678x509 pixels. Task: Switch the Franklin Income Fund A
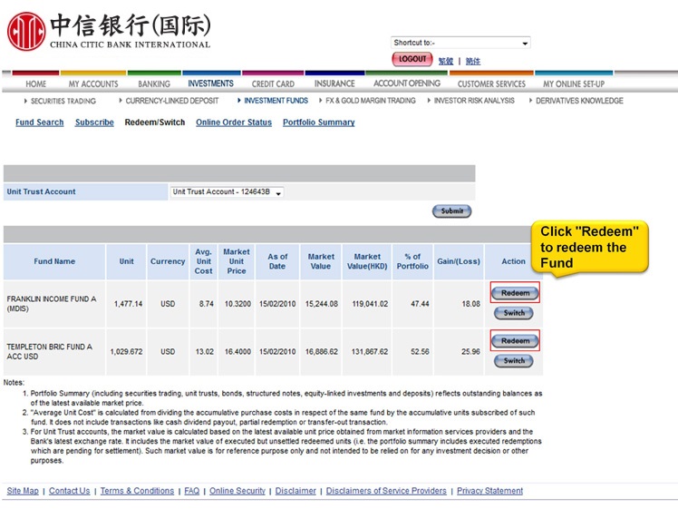tap(514, 313)
